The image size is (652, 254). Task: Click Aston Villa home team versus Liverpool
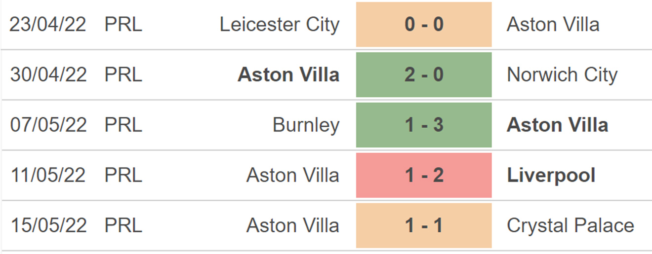(293, 176)
